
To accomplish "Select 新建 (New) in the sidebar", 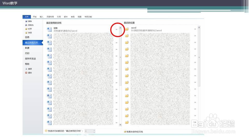I will pyautogui.click(x=27, y=48).
